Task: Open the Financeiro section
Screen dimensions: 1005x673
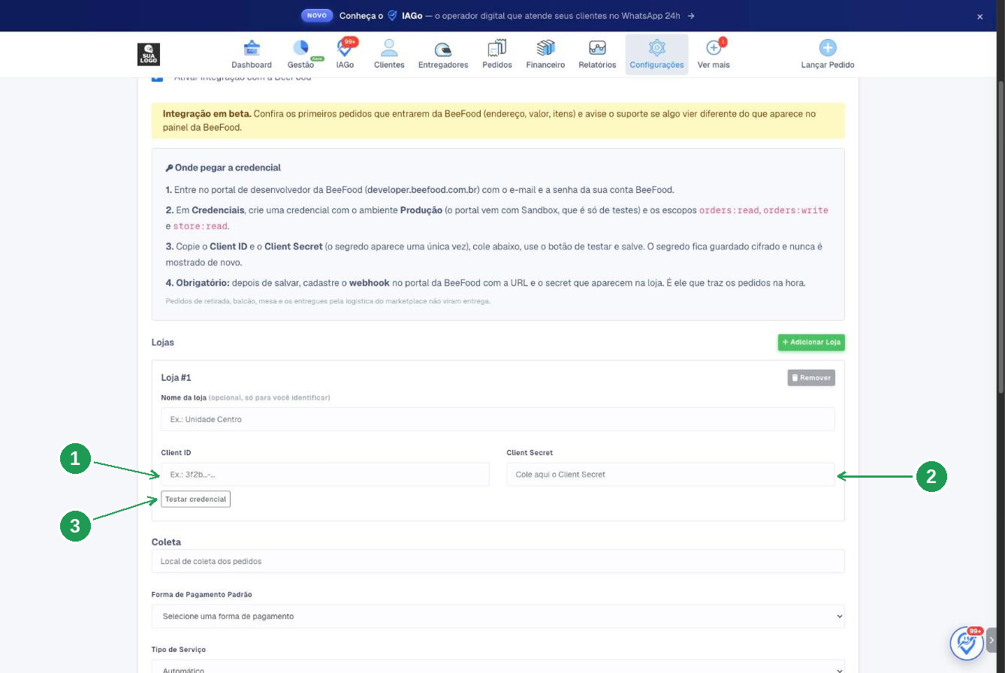Action: click(545, 55)
